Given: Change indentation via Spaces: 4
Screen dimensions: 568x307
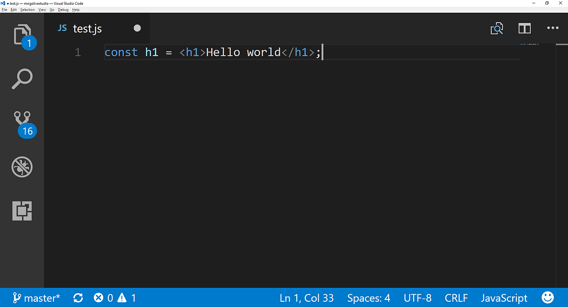Looking at the screenshot, I should click(x=368, y=298).
